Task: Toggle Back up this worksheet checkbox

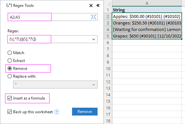Action: click(10, 112)
